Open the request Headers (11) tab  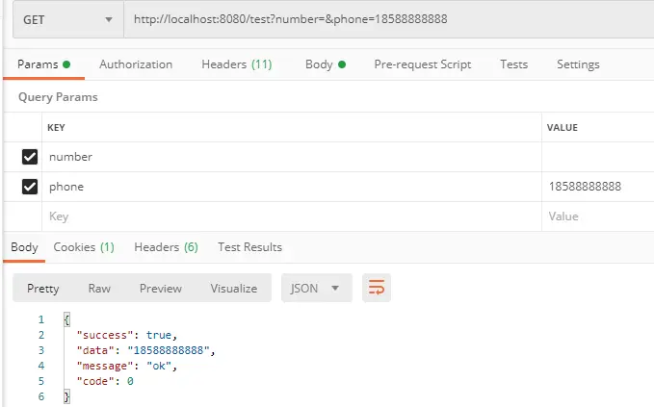(x=237, y=64)
